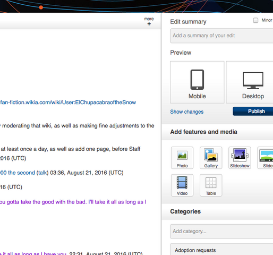
Task: Open the Desktop preview
Action: point(250,82)
